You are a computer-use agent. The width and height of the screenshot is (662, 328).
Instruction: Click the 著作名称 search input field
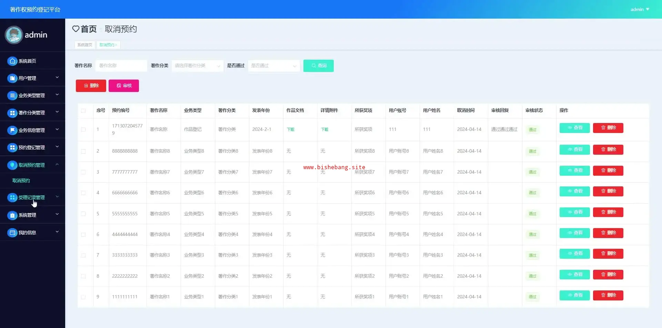(121, 65)
